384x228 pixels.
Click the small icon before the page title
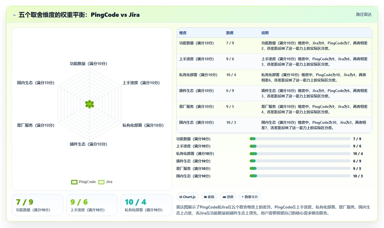14,15
